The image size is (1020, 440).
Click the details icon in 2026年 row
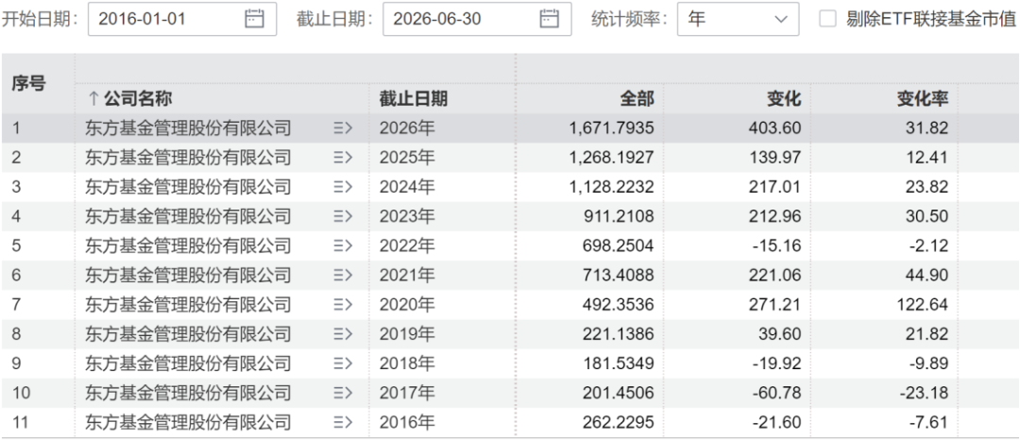tap(342, 128)
